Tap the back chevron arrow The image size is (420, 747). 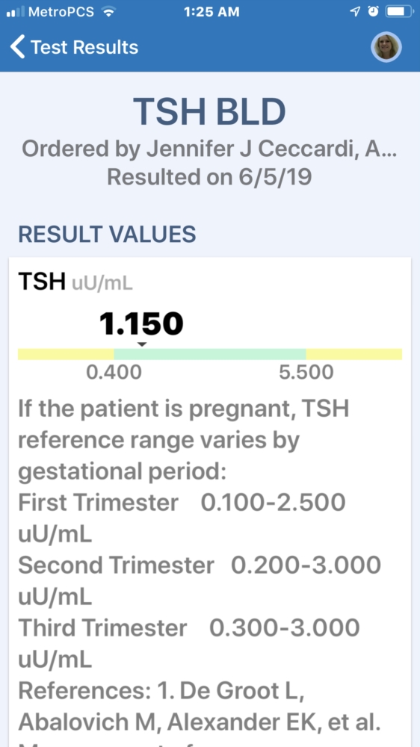[x=17, y=47]
